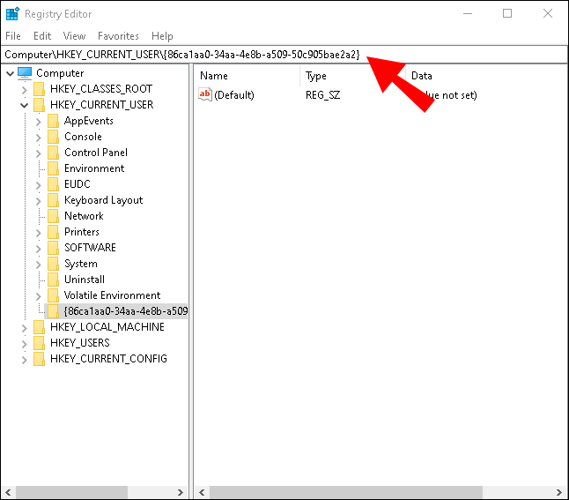Click tree pane scroll left arrow
Viewport: 569px width, 500px height.
click(8, 492)
